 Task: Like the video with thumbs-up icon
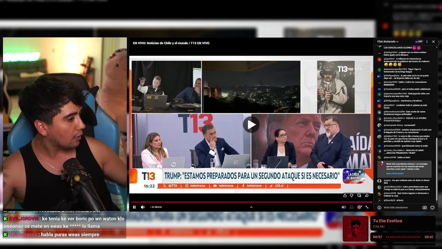(x=345, y=196)
